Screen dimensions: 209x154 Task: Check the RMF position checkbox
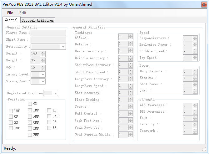pyautogui.click(x=30, y=135)
